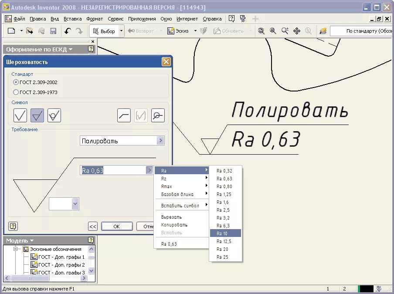The image size is (394, 294).
Task: Open the Выбор tool dropdown arrow
Action: [x=121, y=31]
